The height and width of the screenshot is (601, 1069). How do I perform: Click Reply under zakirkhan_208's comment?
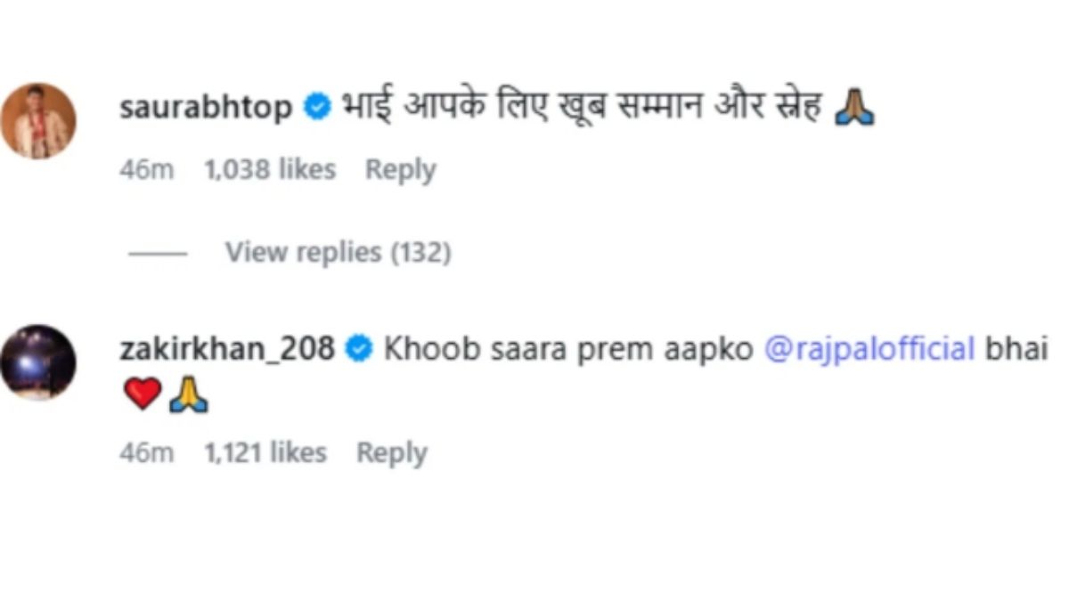392,452
